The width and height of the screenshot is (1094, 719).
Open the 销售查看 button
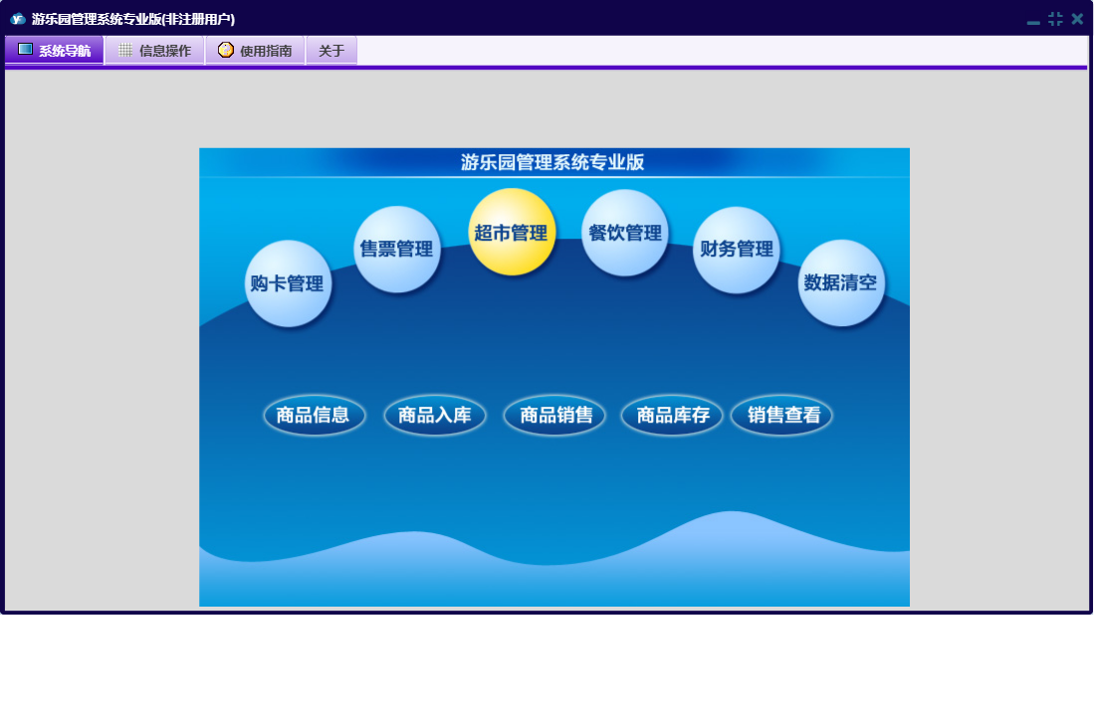(782, 416)
